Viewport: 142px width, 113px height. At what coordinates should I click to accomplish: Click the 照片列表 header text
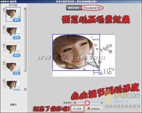pyautogui.click(x=13, y=5)
